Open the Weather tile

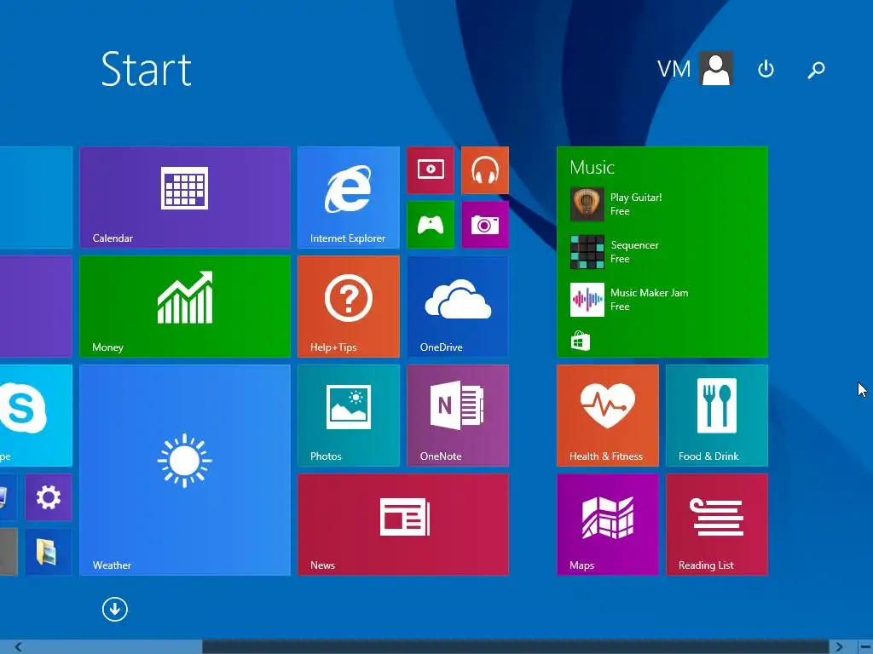point(185,470)
